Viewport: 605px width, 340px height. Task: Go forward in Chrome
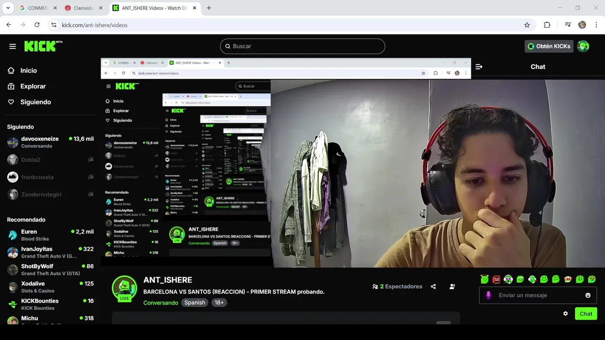(x=23, y=25)
